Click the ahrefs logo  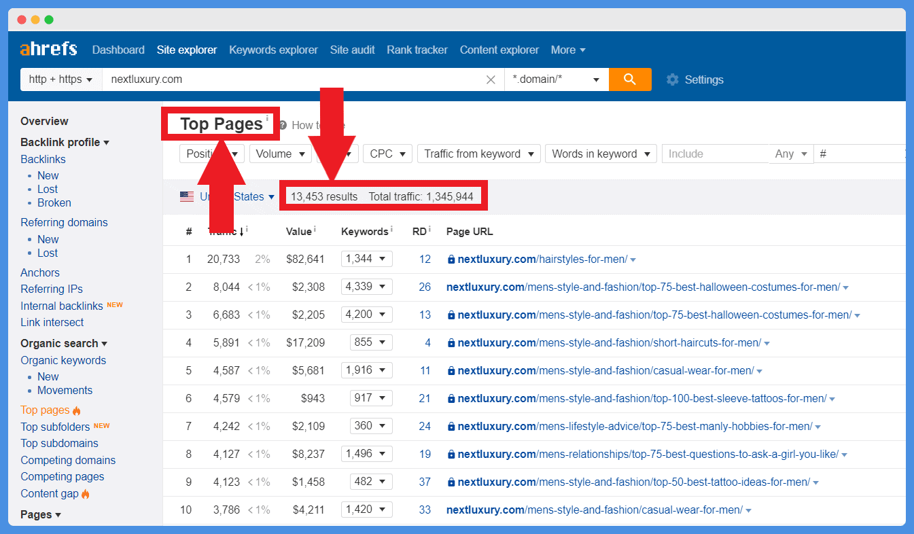pyautogui.click(x=48, y=50)
